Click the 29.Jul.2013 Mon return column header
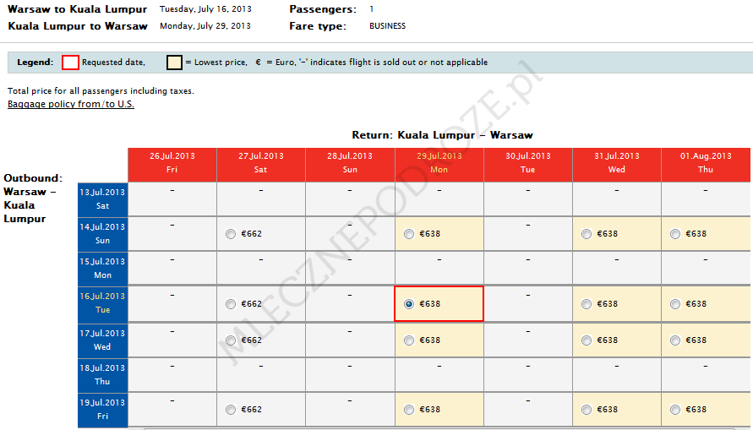The height and width of the screenshot is (430, 753). (439, 163)
